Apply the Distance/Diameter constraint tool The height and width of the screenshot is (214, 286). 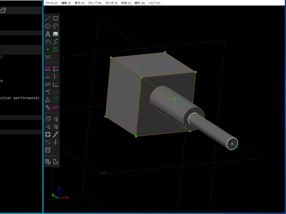click(48, 68)
